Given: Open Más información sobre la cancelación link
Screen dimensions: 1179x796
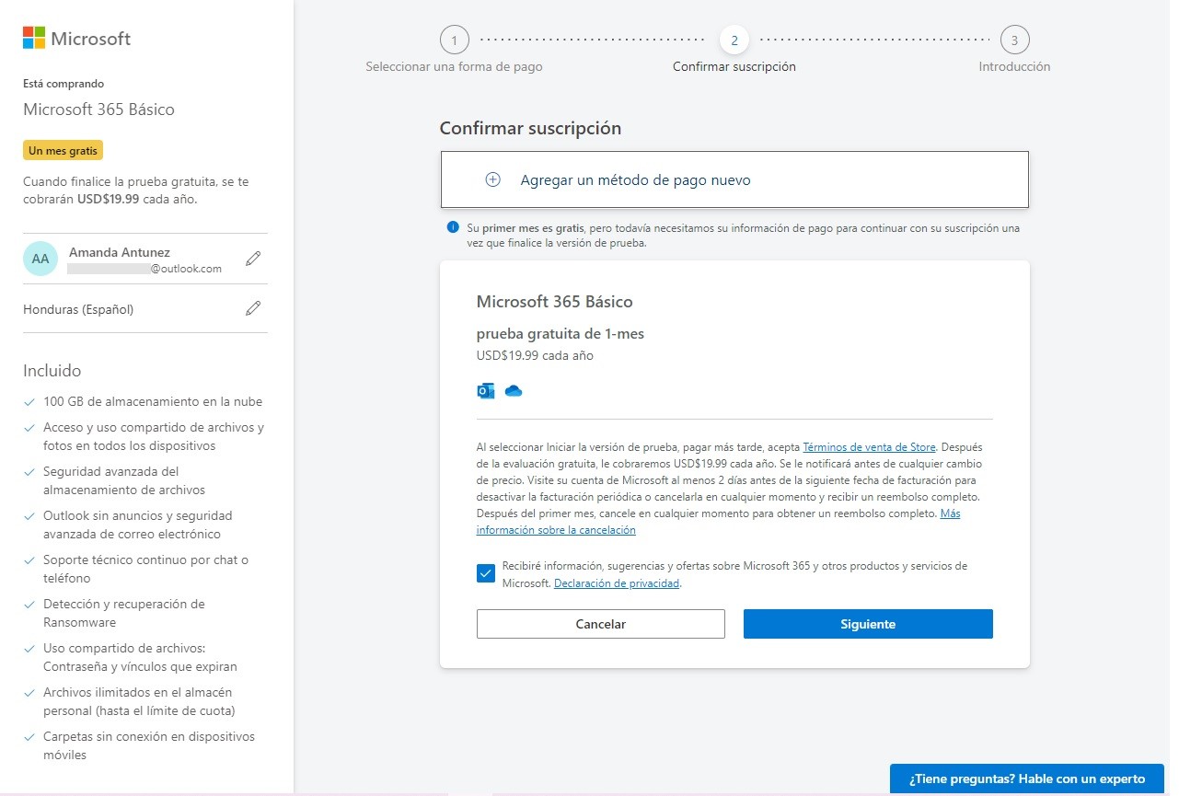Looking at the screenshot, I should [x=556, y=530].
